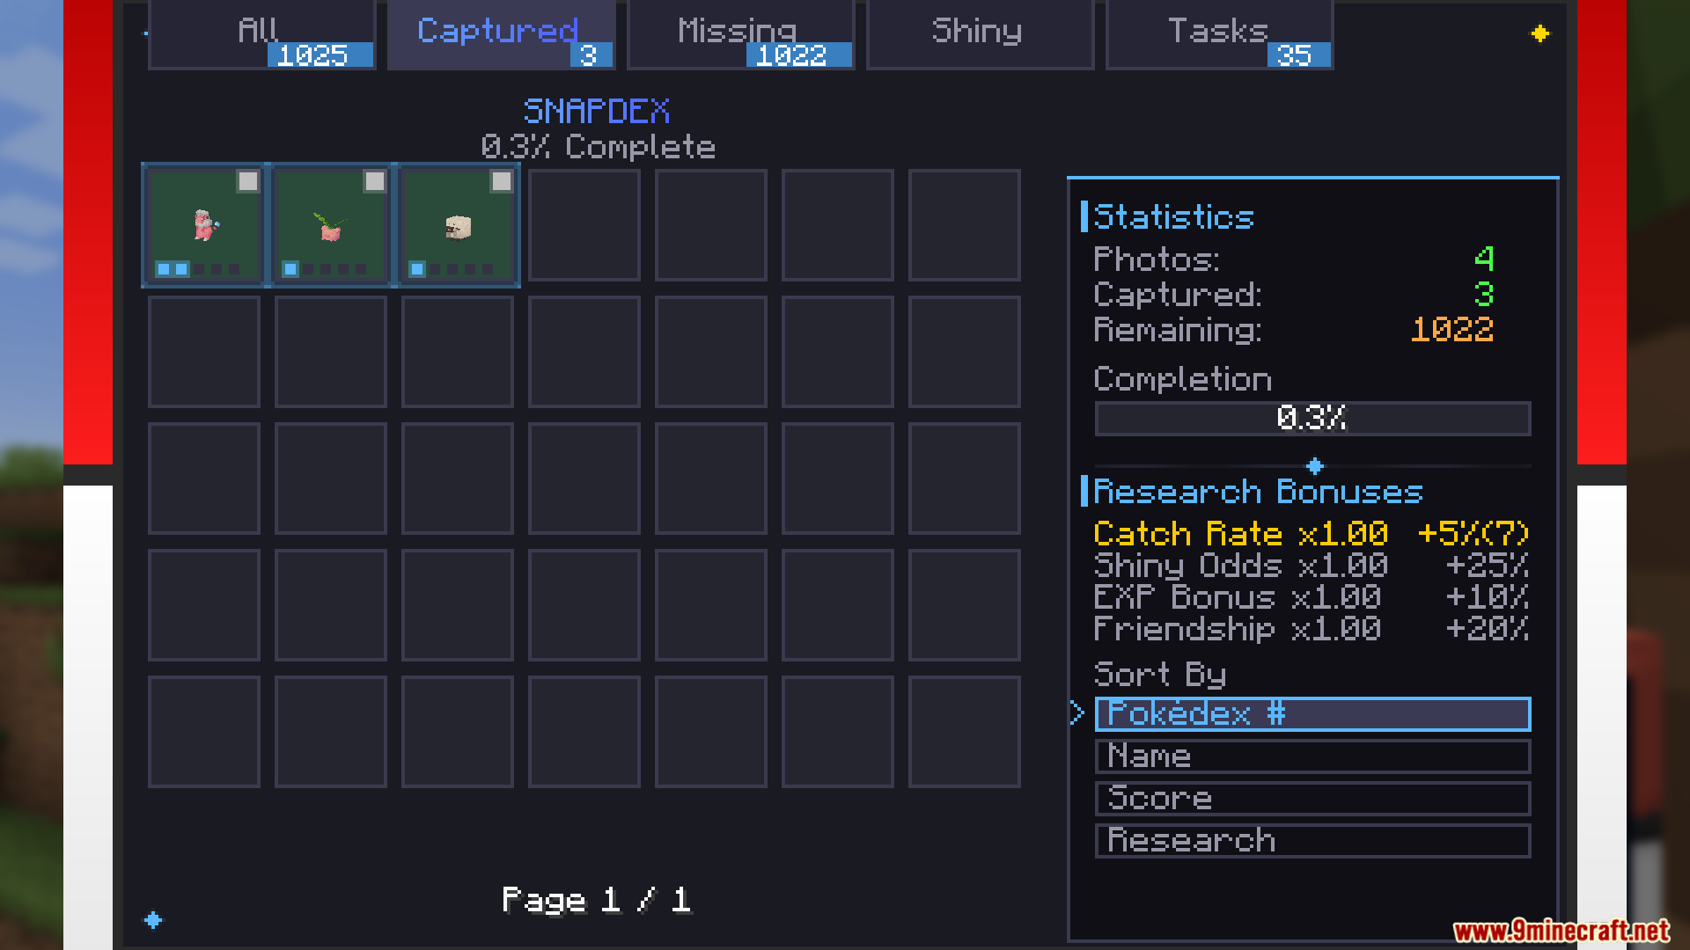Image resolution: width=1690 pixels, height=950 pixels.
Task: Sort entries by Score
Action: point(1312,799)
